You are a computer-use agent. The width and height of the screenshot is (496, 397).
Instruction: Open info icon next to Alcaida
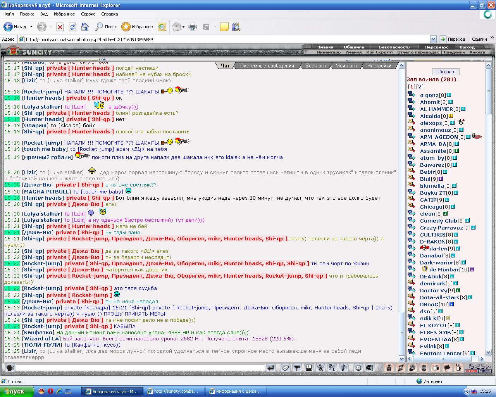point(451,116)
